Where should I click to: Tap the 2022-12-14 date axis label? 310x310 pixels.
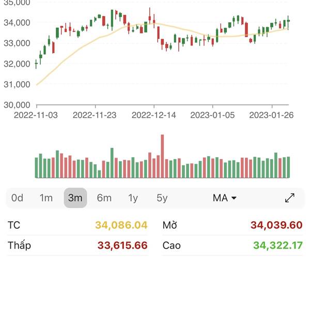click(x=153, y=115)
